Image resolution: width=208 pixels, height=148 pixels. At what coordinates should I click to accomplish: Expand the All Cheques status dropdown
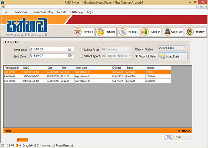[173, 48]
